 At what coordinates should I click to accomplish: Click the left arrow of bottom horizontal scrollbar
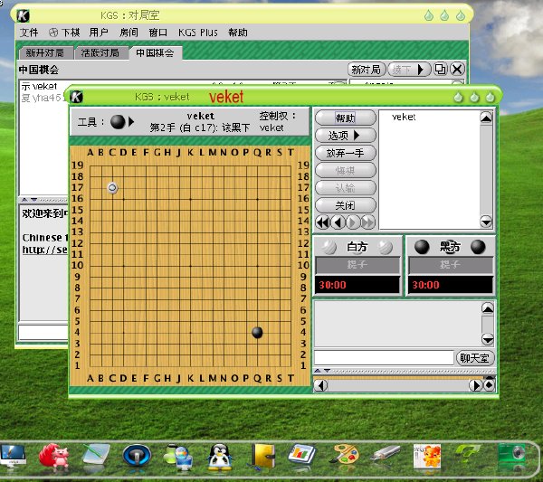[321, 385]
